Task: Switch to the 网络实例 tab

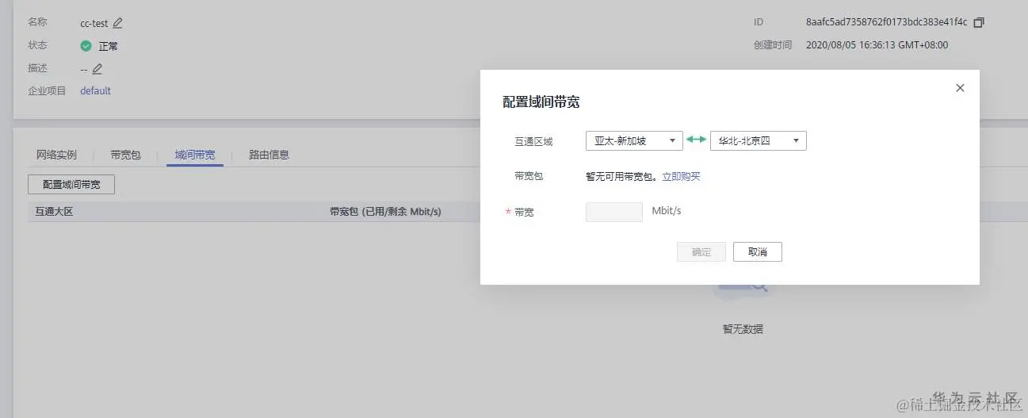Action: tap(56, 155)
